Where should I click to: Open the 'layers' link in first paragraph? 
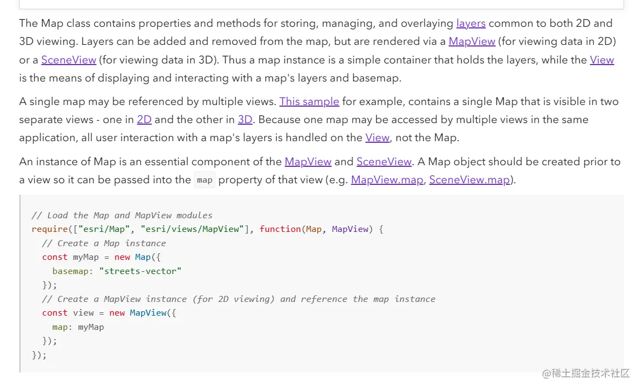470,24
